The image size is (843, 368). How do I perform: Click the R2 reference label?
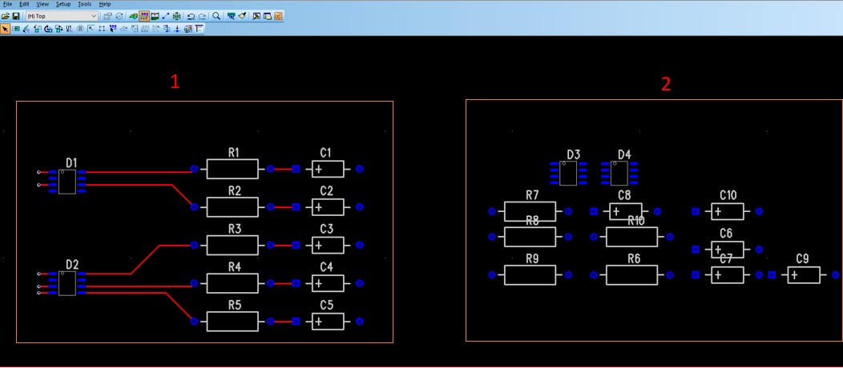(x=235, y=191)
